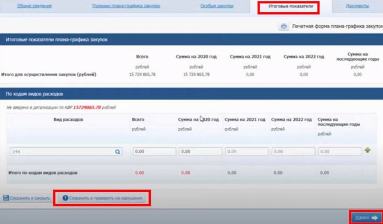
Task: Click the printer icon for print form
Action: (x=284, y=26)
